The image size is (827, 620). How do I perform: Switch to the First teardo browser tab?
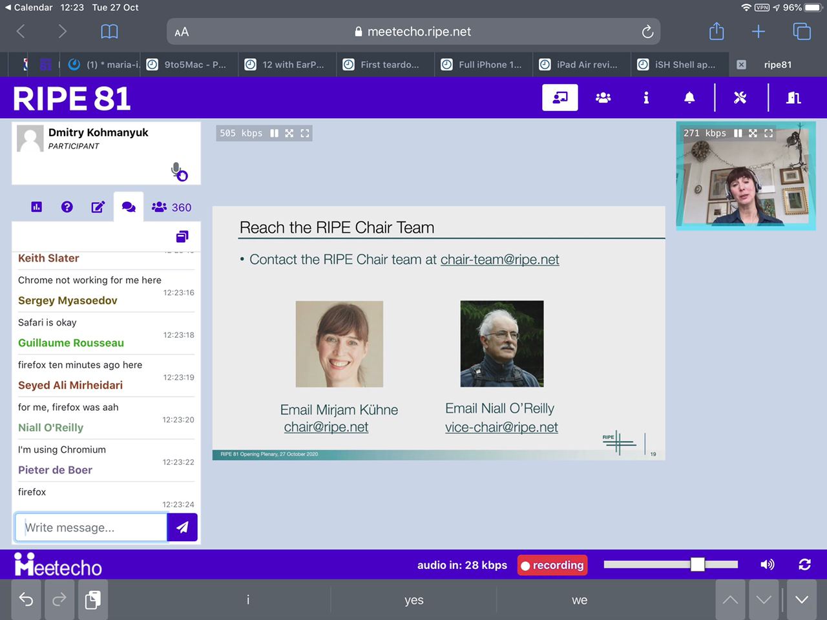pyautogui.click(x=386, y=65)
